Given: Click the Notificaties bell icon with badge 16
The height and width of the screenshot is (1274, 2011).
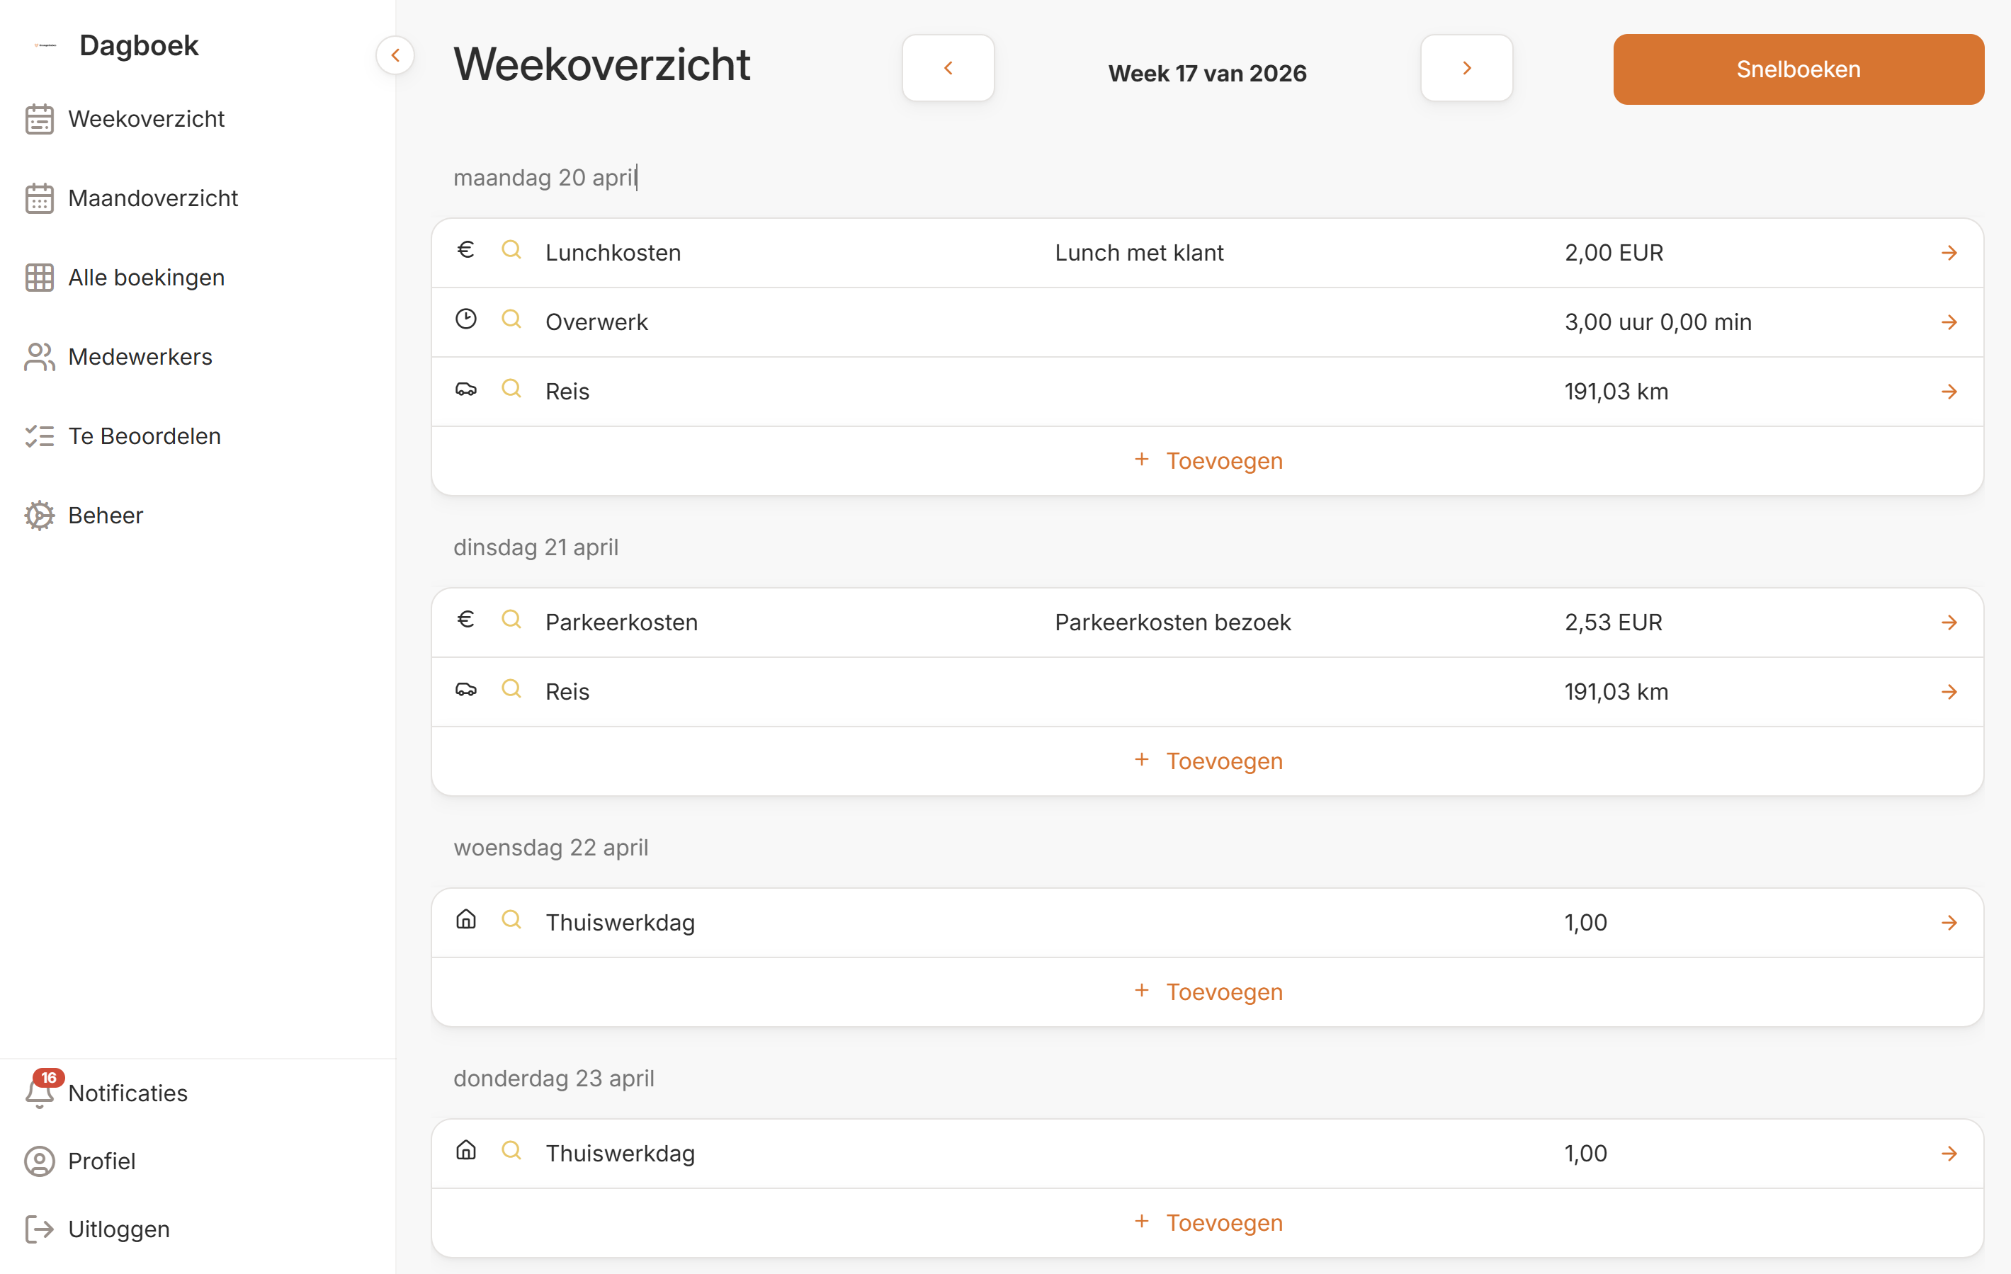Looking at the screenshot, I should [x=39, y=1092].
